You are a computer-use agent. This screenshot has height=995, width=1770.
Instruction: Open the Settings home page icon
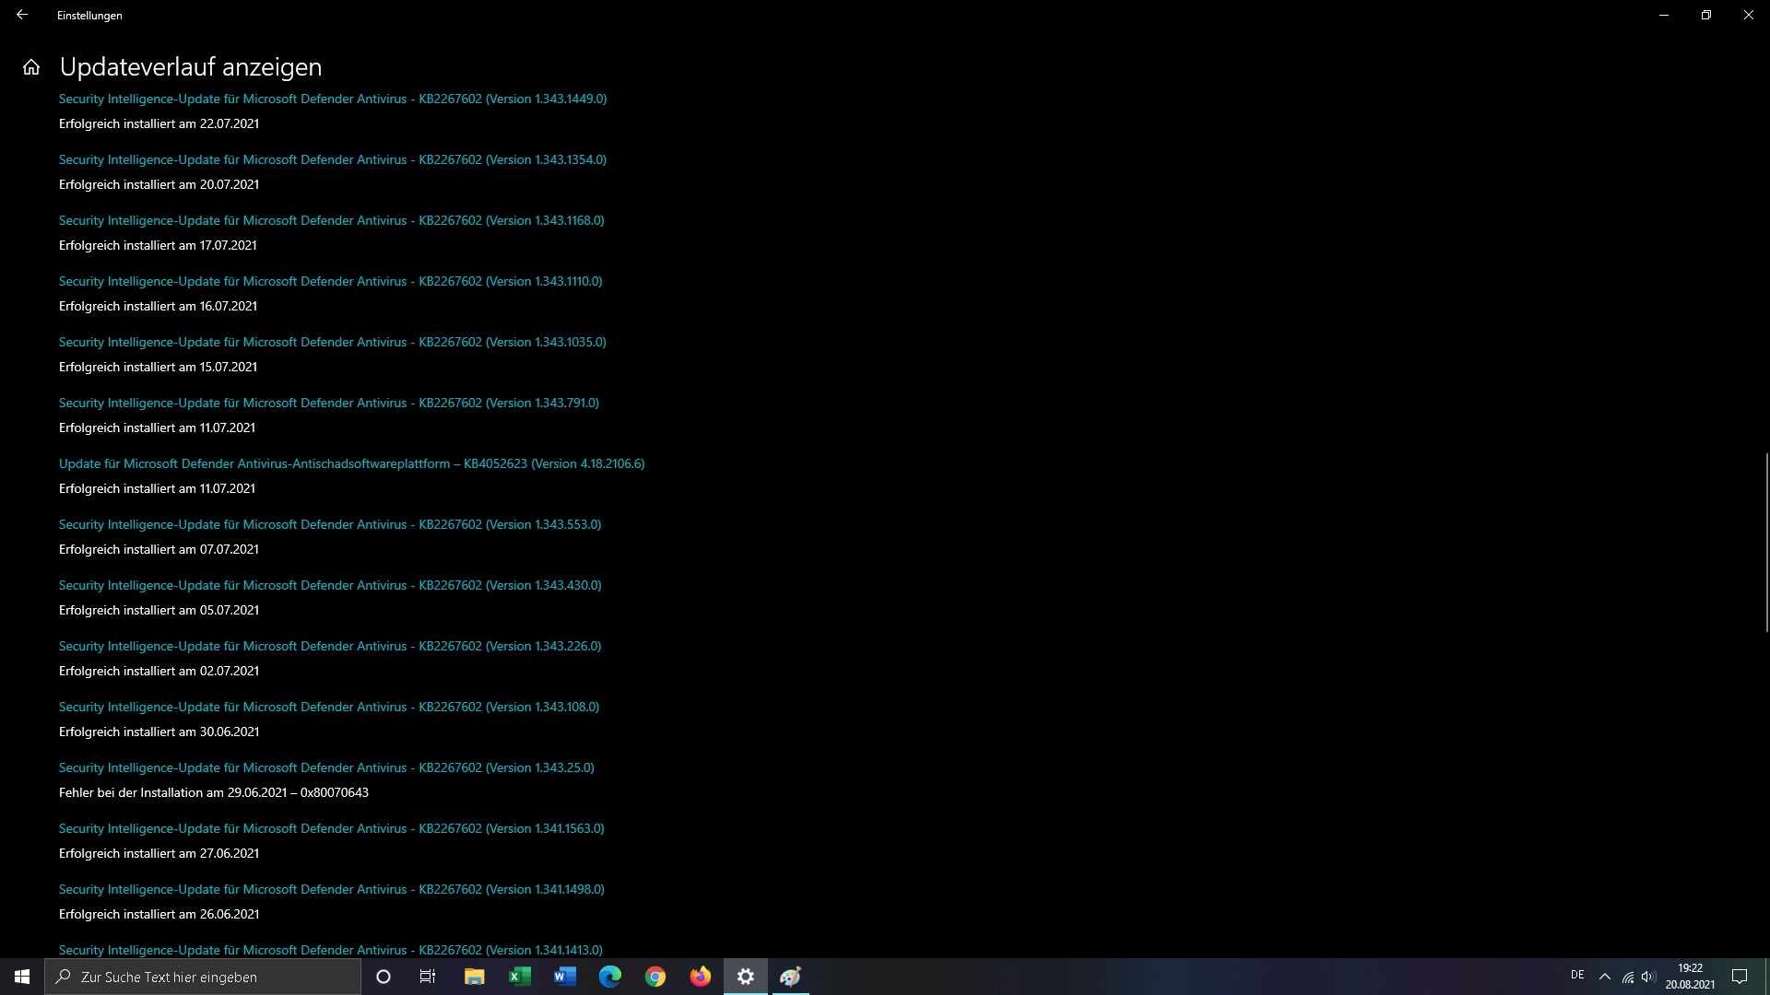31,67
